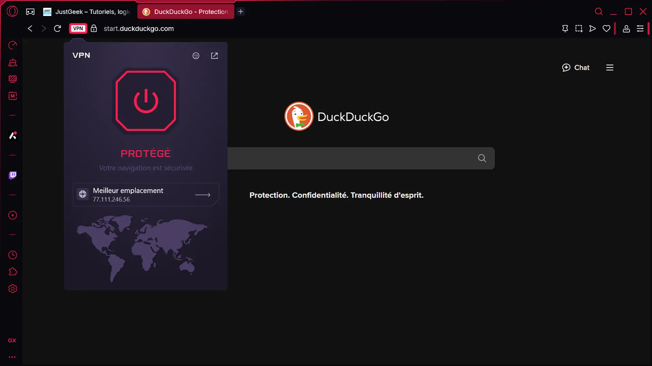The image size is (652, 366).
Task: Toggle the VPN power button off
Action: click(x=146, y=101)
